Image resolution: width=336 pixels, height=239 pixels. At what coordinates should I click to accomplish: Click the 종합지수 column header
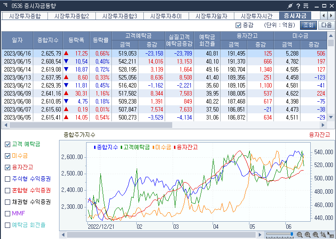[48, 40]
